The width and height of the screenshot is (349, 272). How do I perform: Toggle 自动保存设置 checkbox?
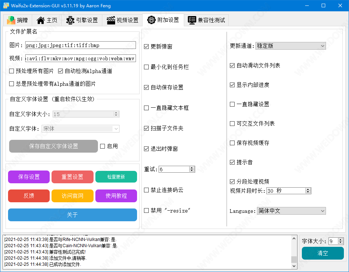pos(147,87)
